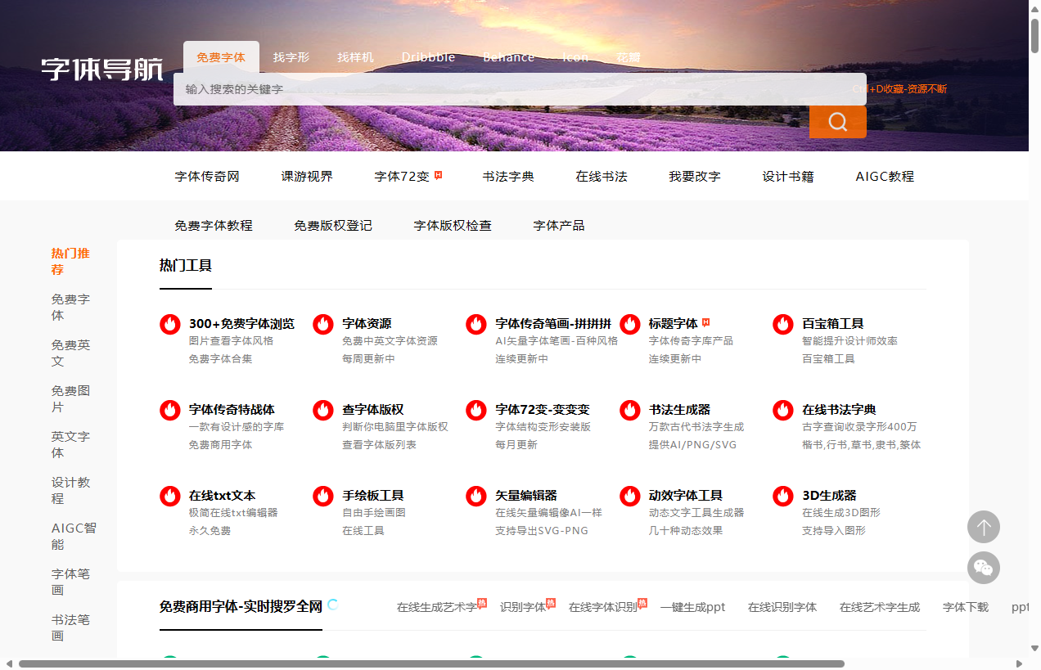The width and height of the screenshot is (1041, 670).
Task: Click the 书法字典 navigation entry
Action: pyautogui.click(x=509, y=176)
